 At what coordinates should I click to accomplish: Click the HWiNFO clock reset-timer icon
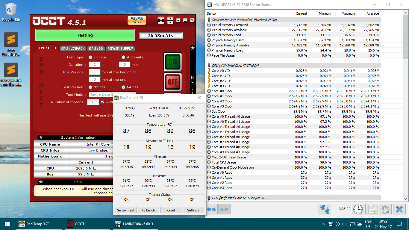pyautogui.click(x=358, y=209)
